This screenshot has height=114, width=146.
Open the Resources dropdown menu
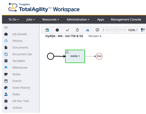(x=51, y=20)
